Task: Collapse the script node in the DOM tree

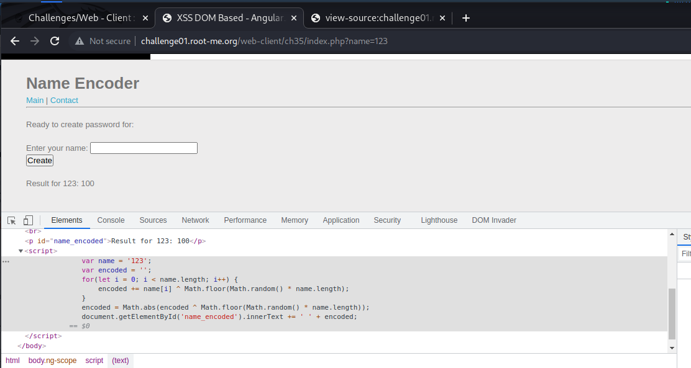Action: pos(21,251)
